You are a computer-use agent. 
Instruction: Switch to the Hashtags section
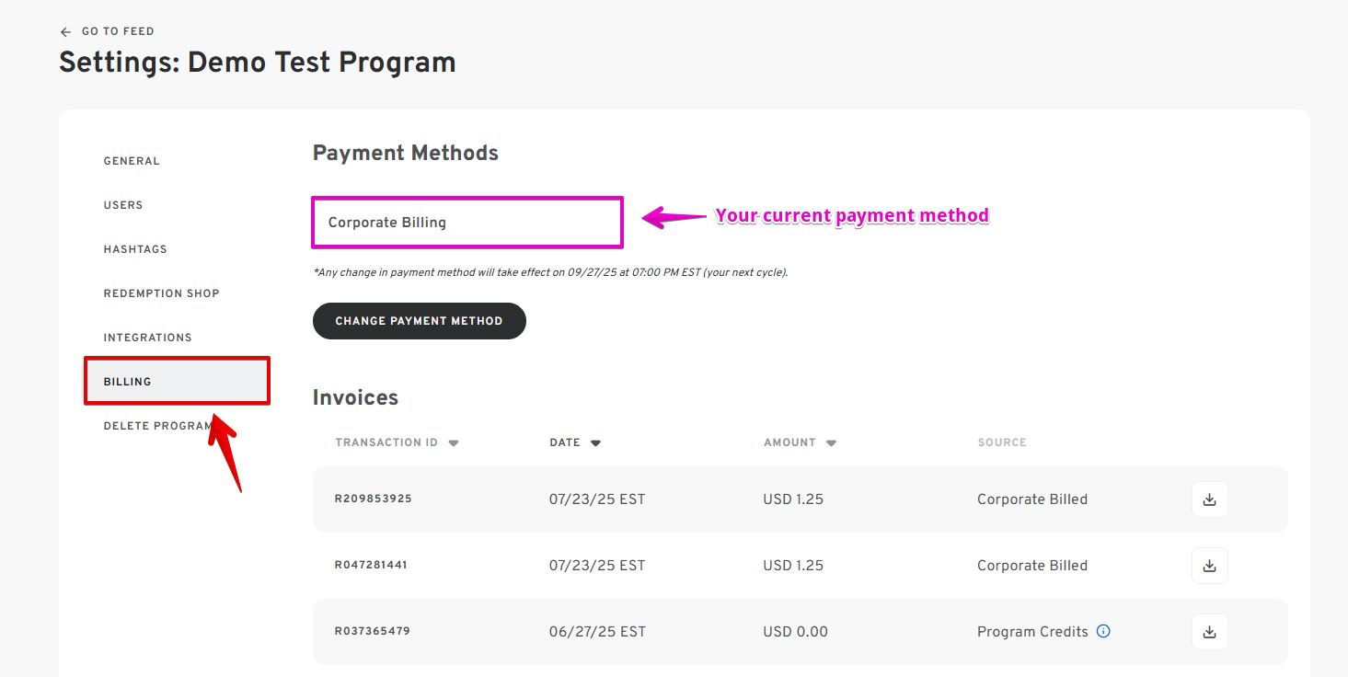[135, 249]
